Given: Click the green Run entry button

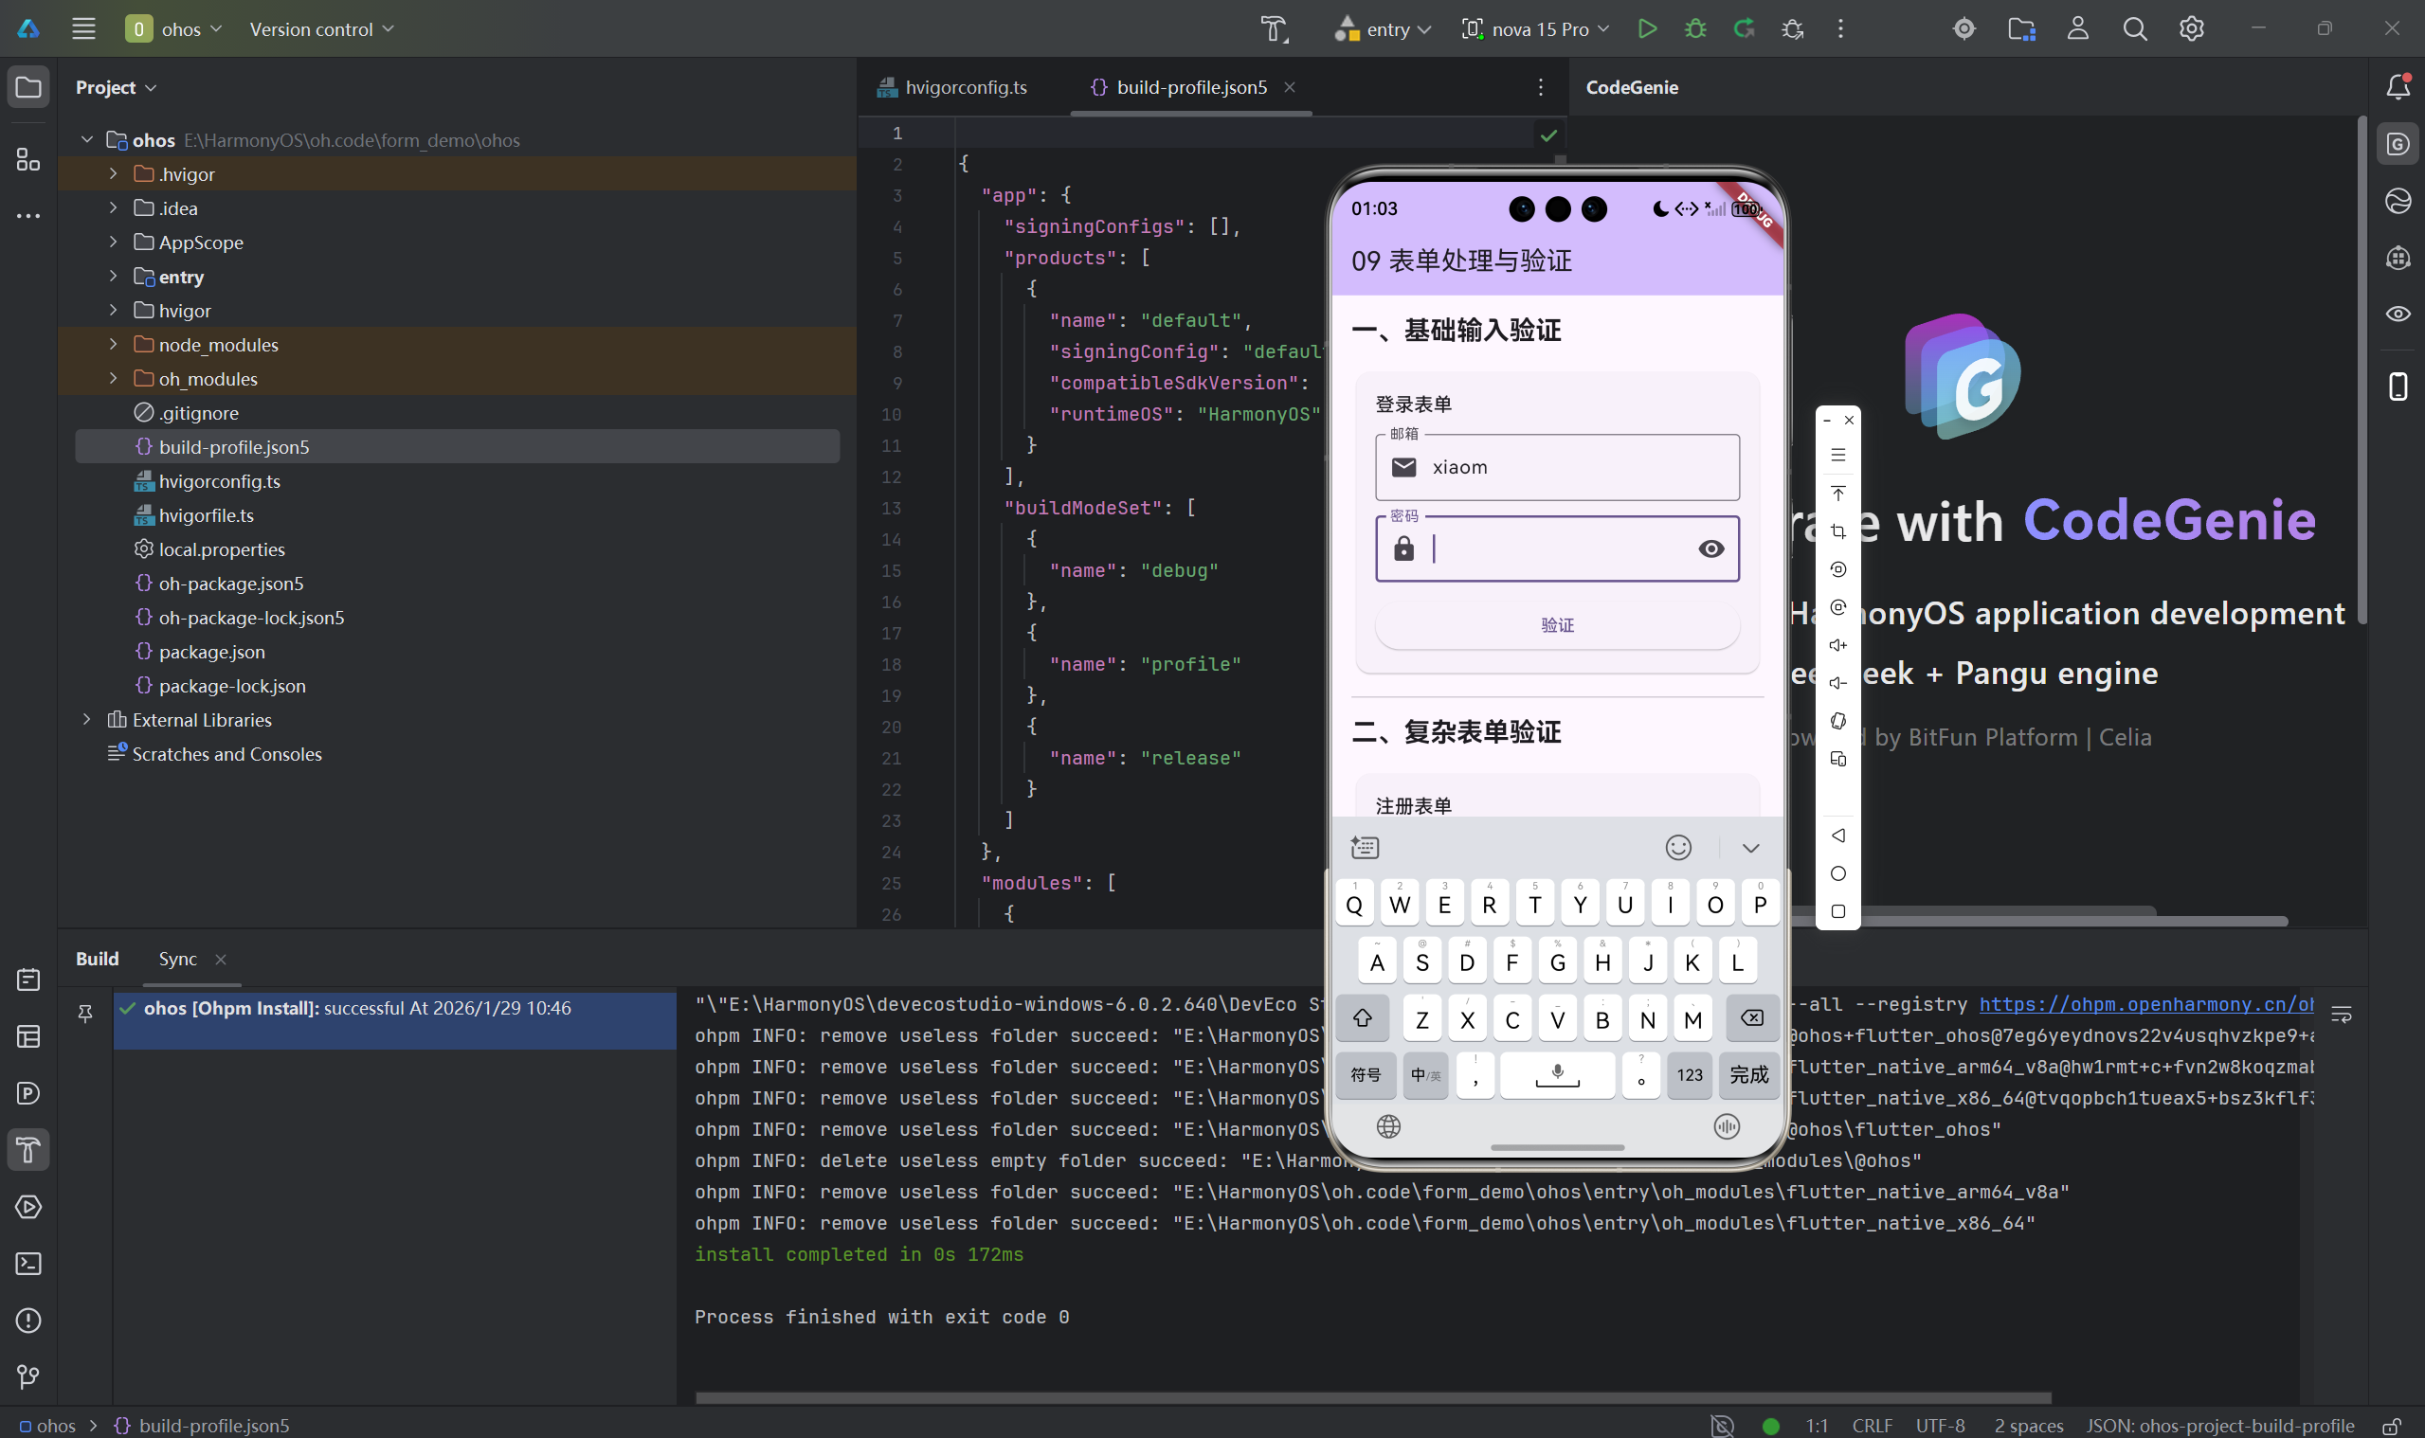Looking at the screenshot, I should pyautogui.click(x=1647, y=29).
